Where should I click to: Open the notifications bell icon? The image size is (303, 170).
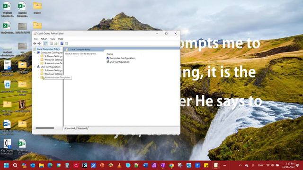click(x=298, y=165)
